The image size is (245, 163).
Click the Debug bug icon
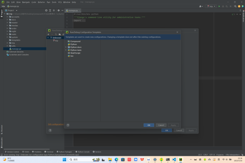tap(223, 6)
